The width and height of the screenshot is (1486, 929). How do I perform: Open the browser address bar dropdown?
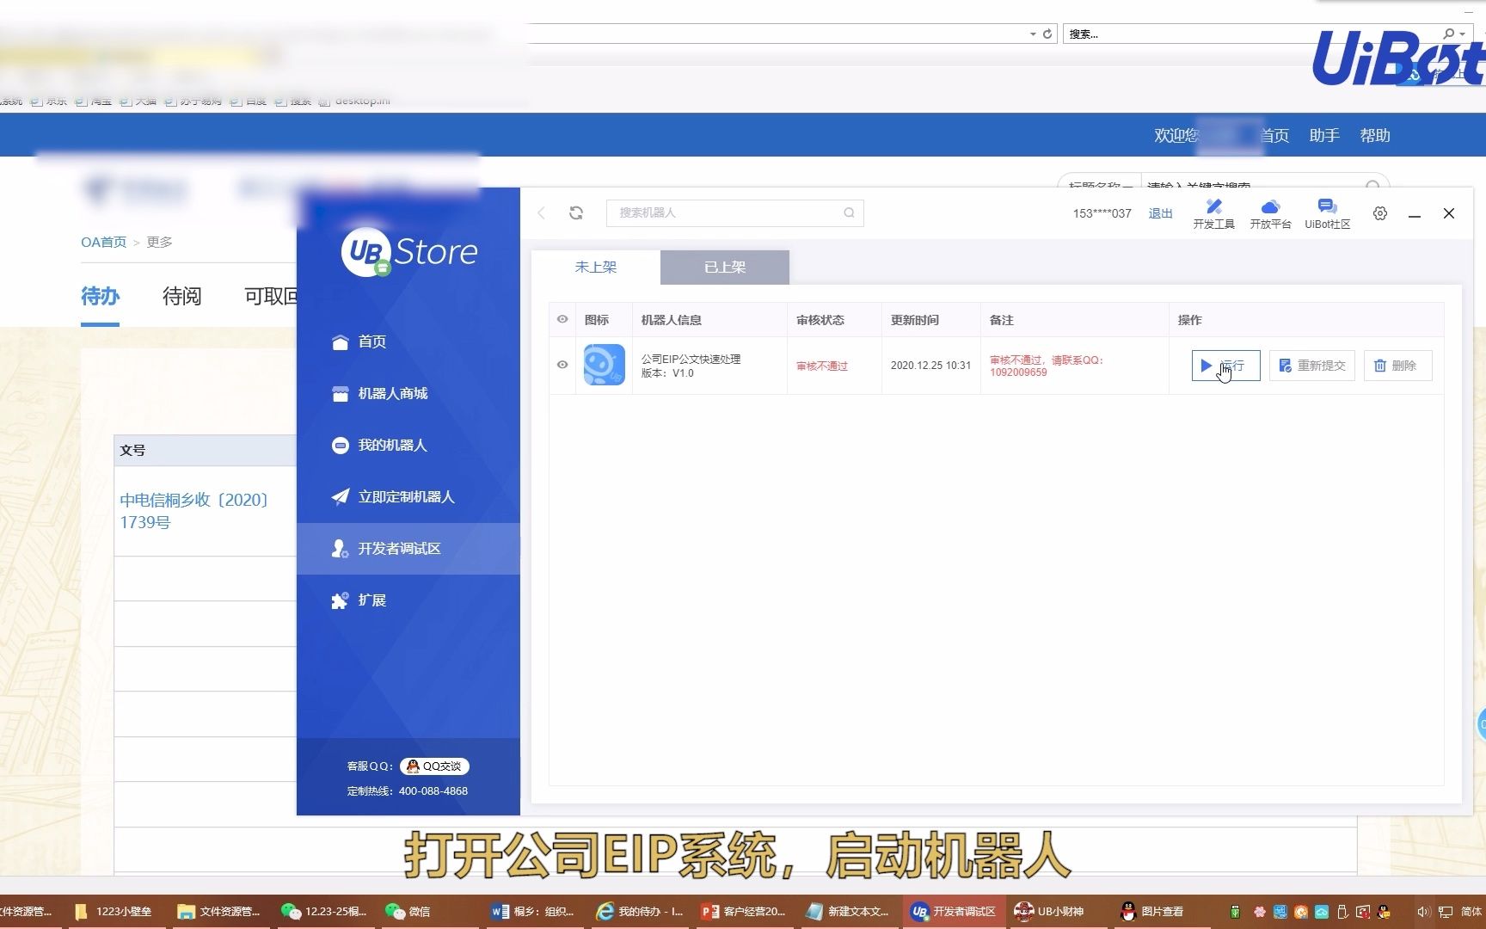point(1032,34)
